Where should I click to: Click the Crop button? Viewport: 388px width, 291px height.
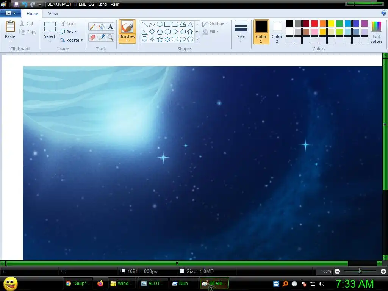(68, 23)
